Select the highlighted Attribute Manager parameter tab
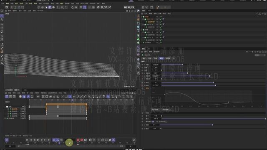Image resolution: width=267 pixels, height=150 pixels. click(161, 58)
